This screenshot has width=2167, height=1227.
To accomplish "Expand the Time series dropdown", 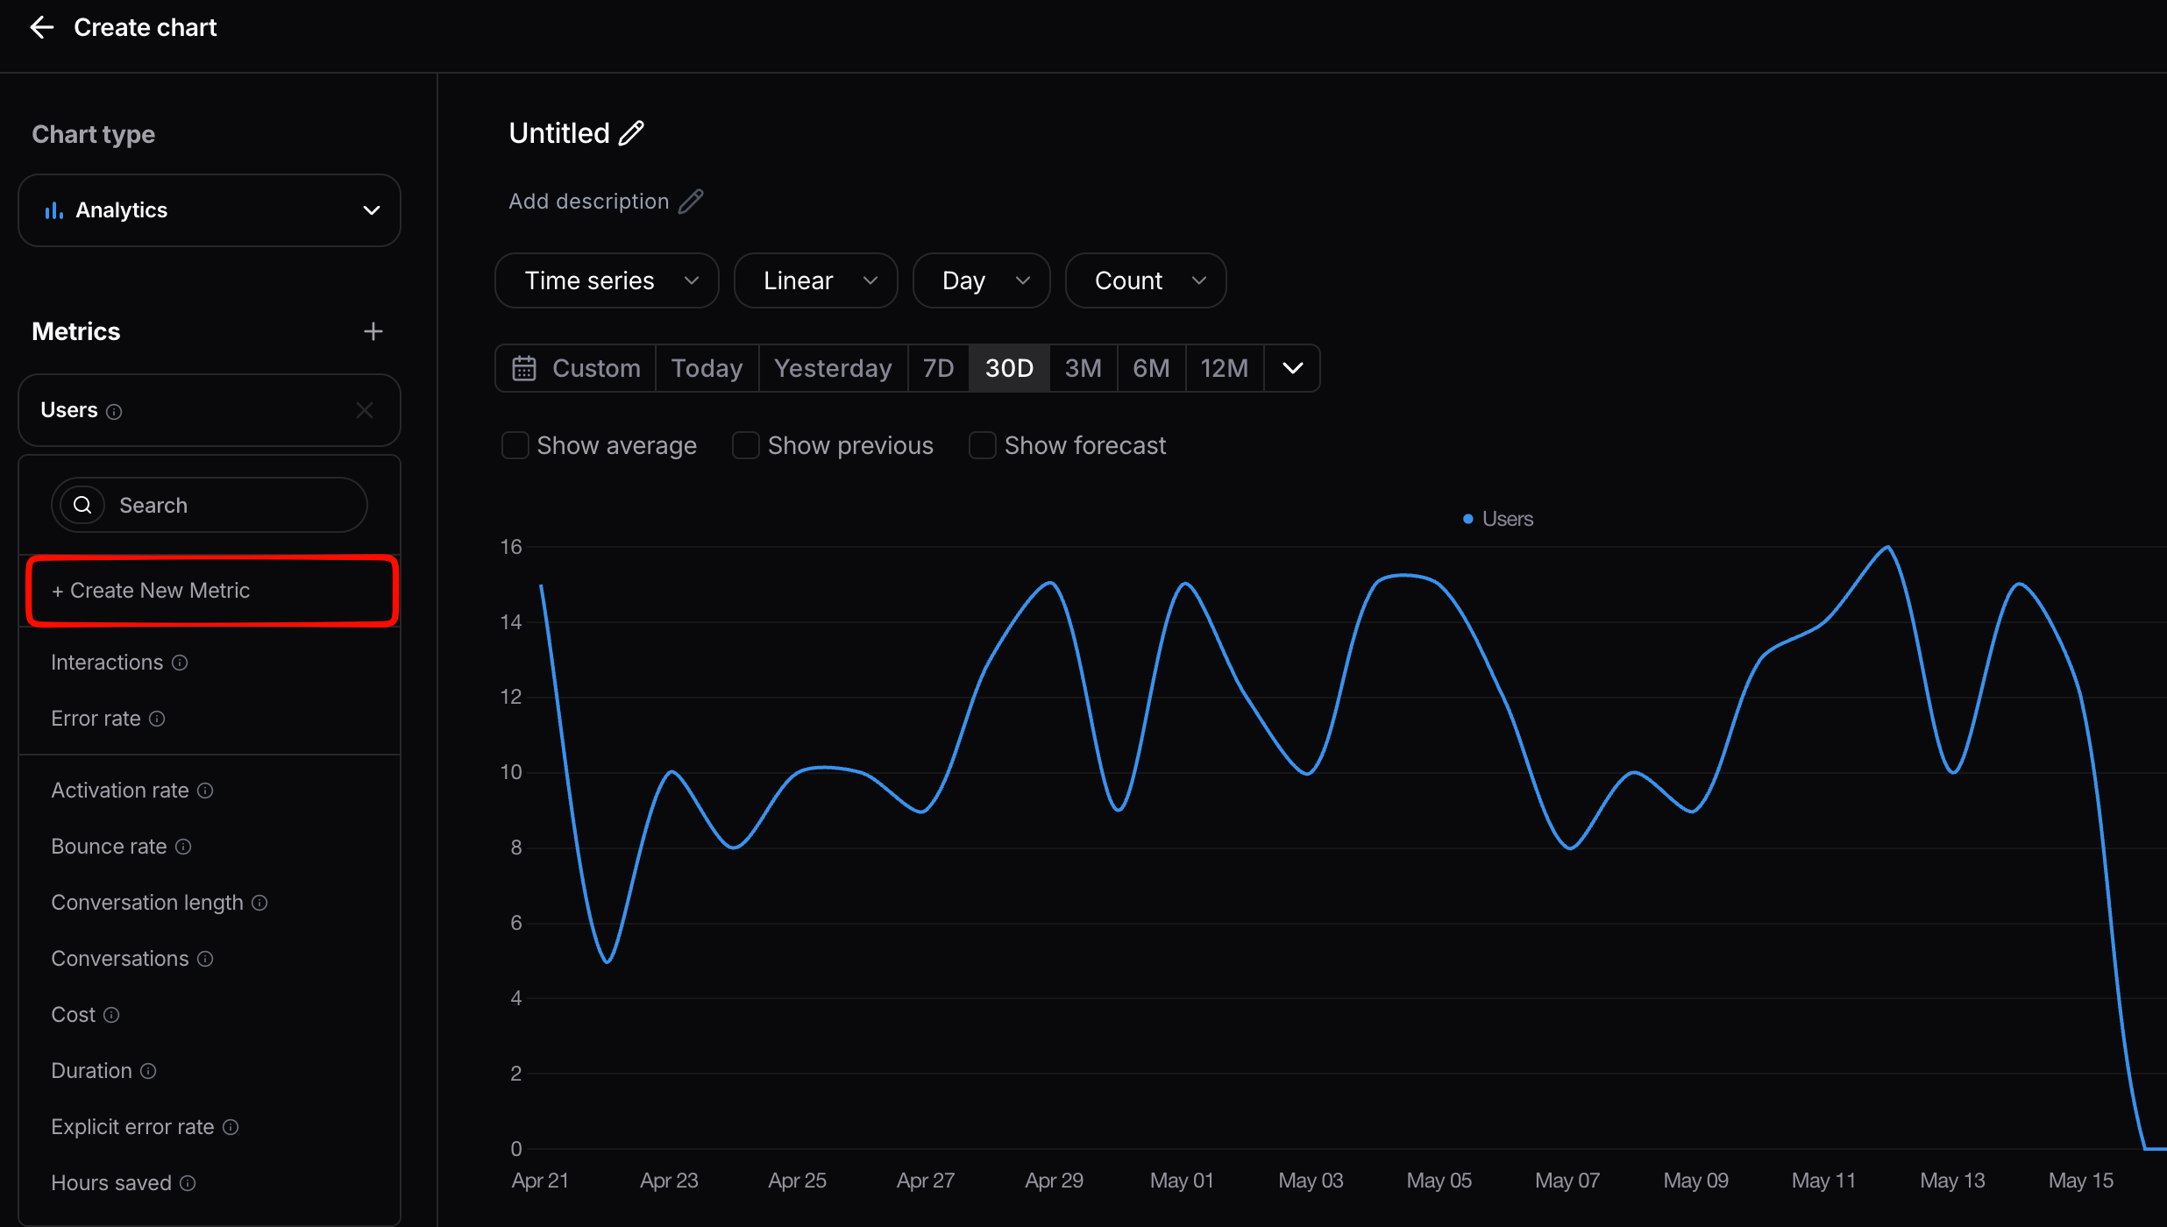I will pyautogui.click(x=607, y=280).
